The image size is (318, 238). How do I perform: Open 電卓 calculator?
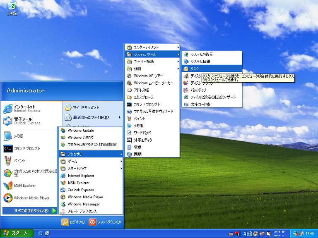click(152, 147)
